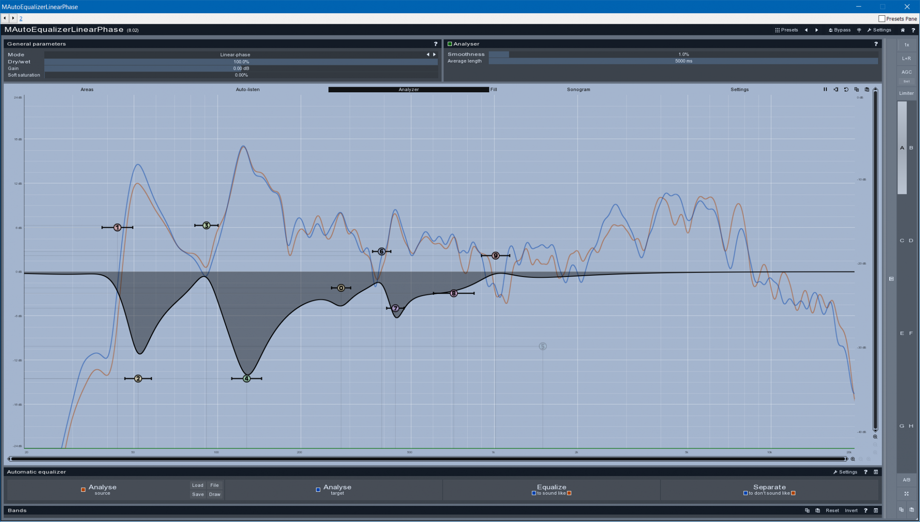
Task: Open Automatic equalizer help icon
Action: [x=865, y=472]
